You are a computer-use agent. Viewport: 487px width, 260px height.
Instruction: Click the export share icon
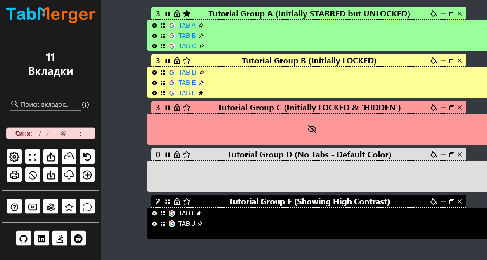(x=51, y=157)
